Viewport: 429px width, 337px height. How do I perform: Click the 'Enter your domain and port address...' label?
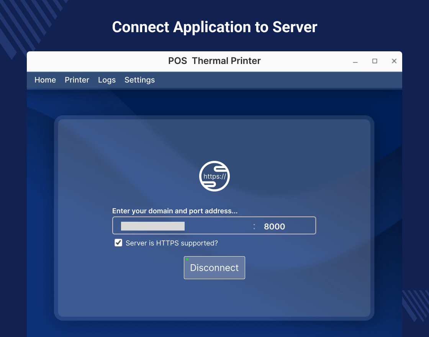pyautogui.click(x=175, y=211)
